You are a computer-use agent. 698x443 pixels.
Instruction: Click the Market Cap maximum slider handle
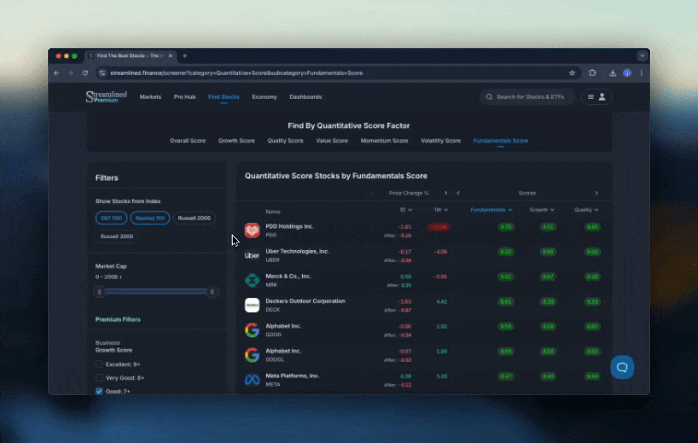212,292
